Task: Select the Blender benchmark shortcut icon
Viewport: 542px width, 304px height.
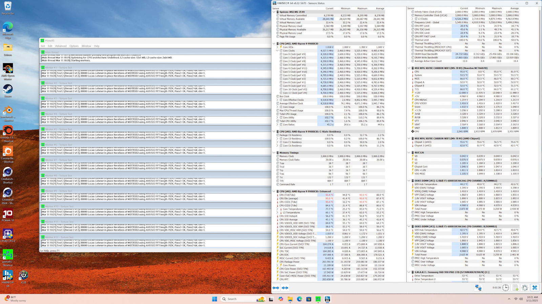Action: click(8, 113)
